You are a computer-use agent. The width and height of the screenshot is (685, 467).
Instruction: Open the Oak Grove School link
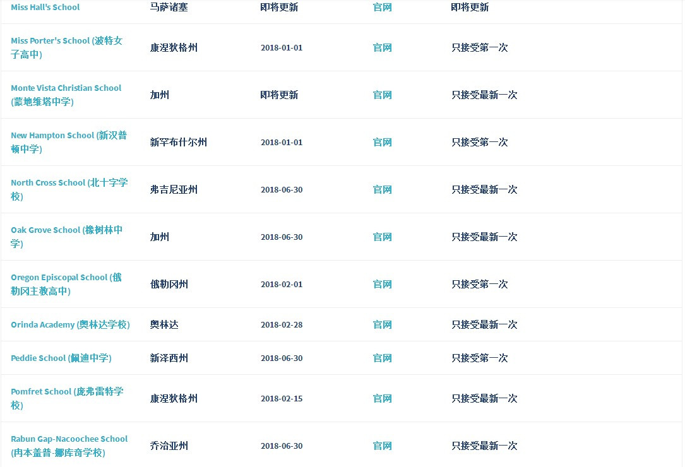tap(67, 237)
